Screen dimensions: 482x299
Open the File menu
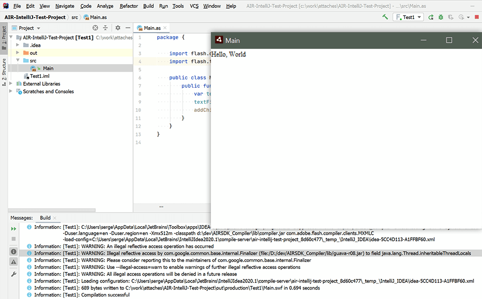pos(17,6)
